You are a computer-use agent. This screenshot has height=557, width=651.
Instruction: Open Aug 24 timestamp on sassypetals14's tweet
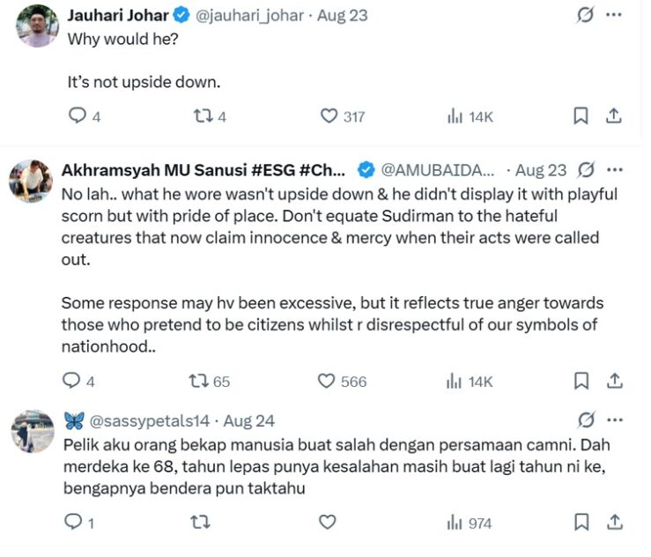[249, 420]
